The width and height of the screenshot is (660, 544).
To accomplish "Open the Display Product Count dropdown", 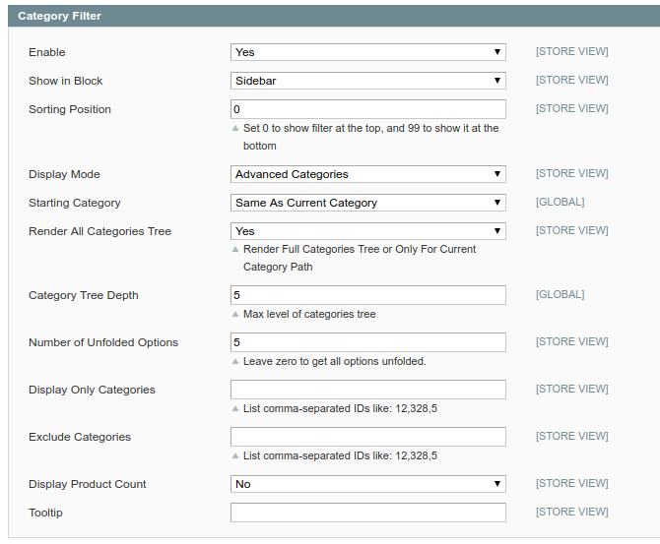I will (x=367, y=484).
